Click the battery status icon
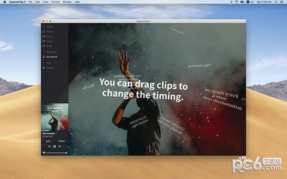Screen dimensions: 287x179 (243, 2)
